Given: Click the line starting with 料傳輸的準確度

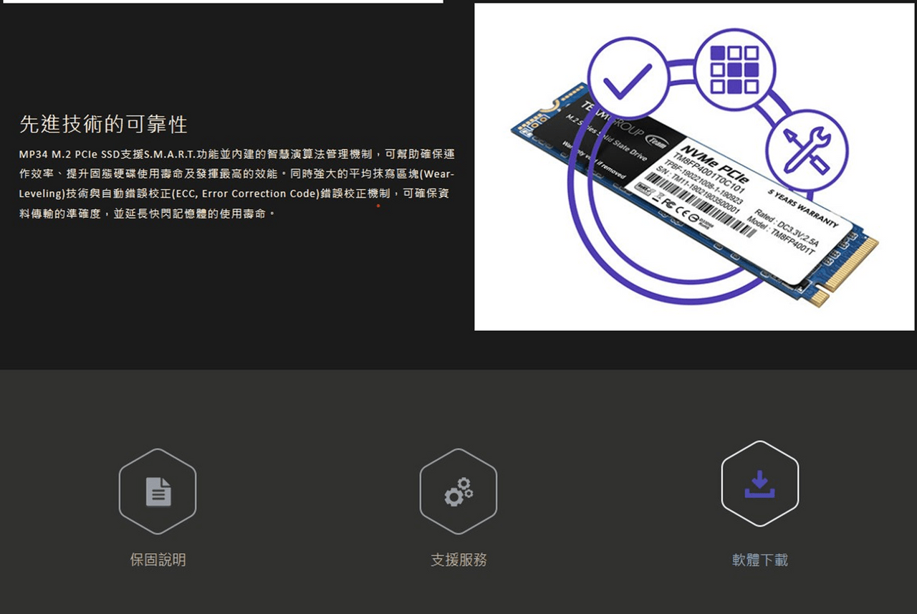Looking at the screenshot, I should pos(146,214).
